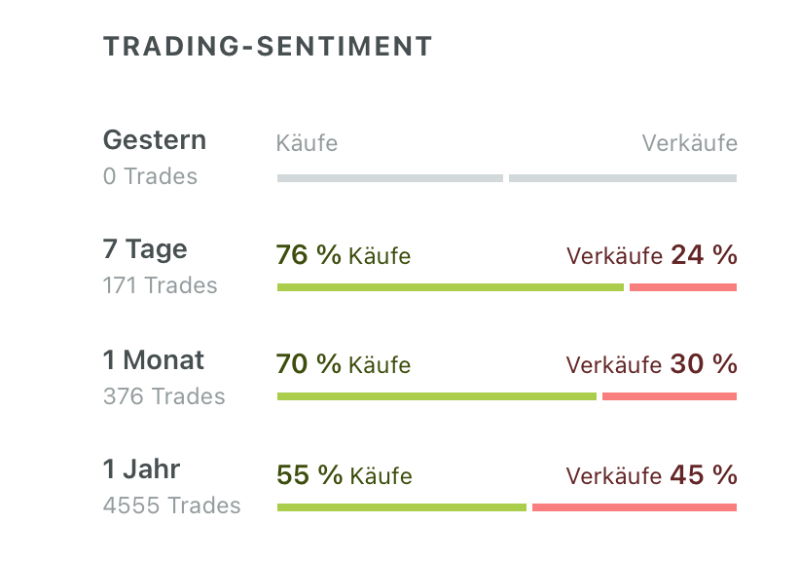Click the TRADING-SENTIMENT heading
The height and width of the screenshot is (561, 799).
268,46
